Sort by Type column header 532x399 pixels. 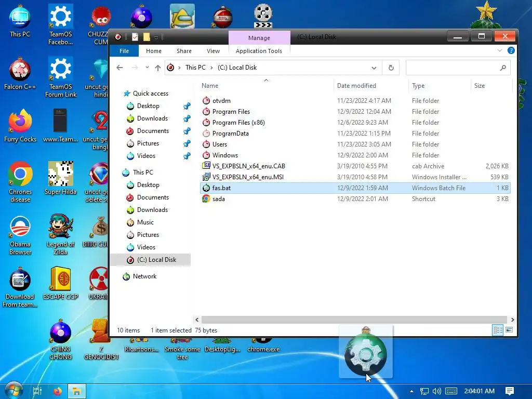(x=418, y=86)
